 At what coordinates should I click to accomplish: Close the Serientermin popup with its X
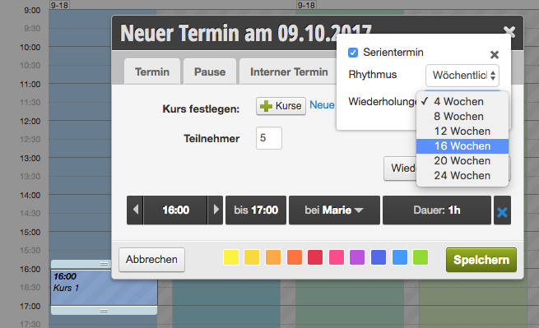pos(495,54)
